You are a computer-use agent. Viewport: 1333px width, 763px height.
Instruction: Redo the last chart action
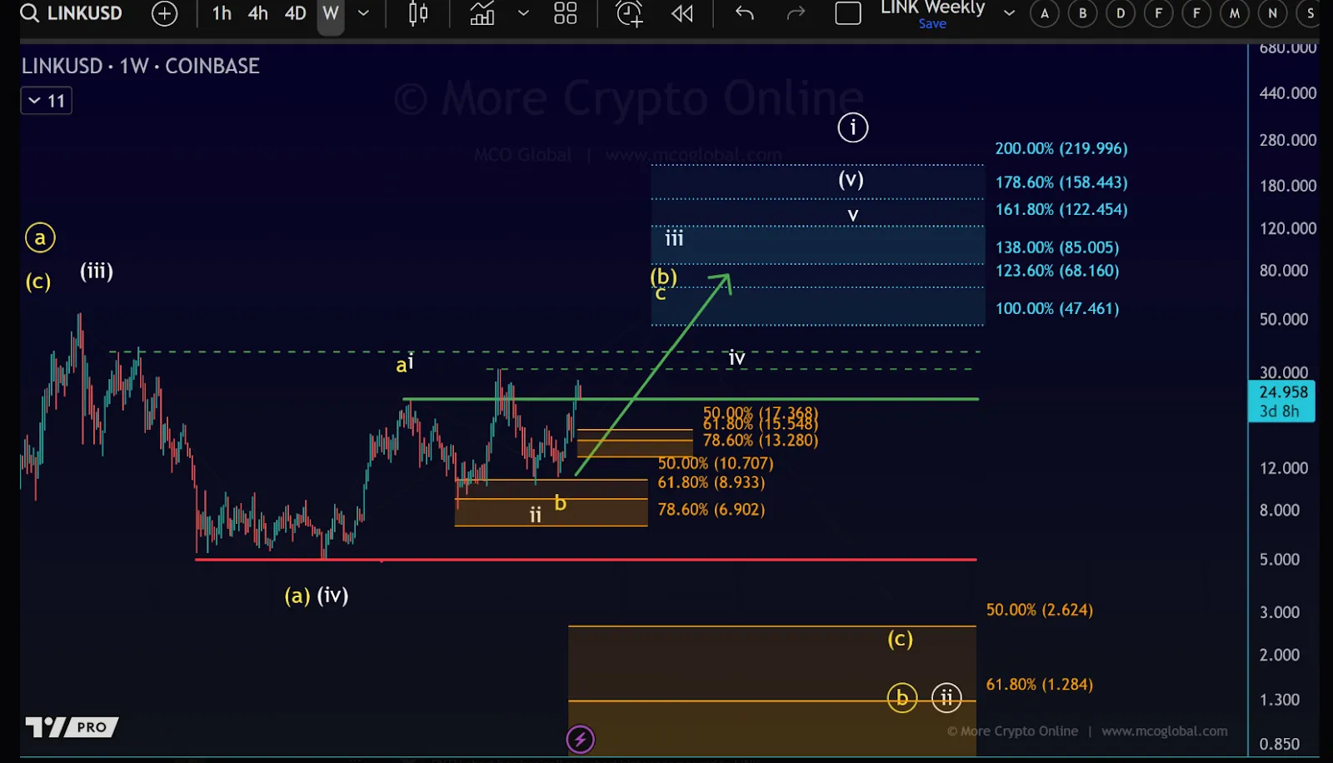(x=796, y=13)
